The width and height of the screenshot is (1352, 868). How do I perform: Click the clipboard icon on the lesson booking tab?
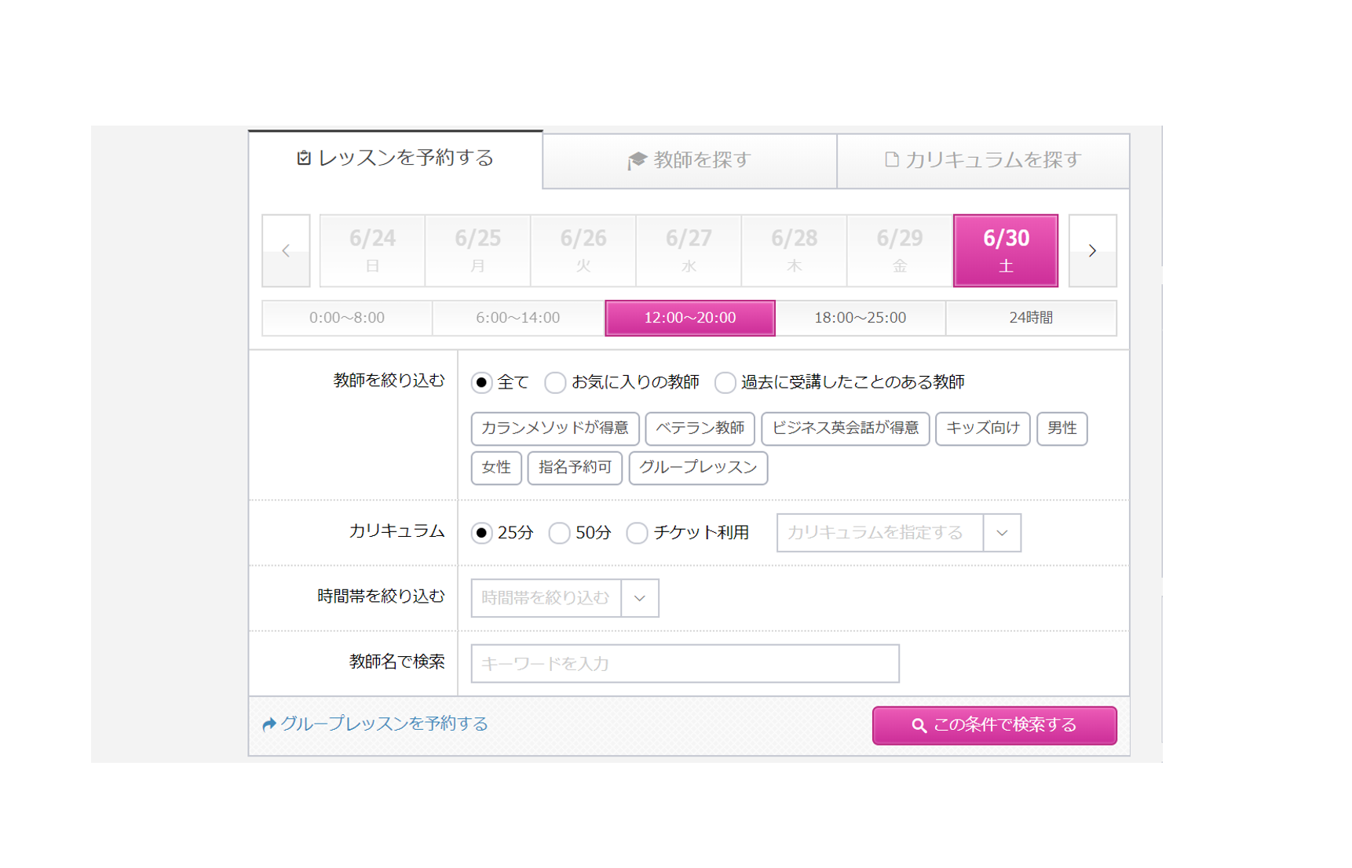304,159
